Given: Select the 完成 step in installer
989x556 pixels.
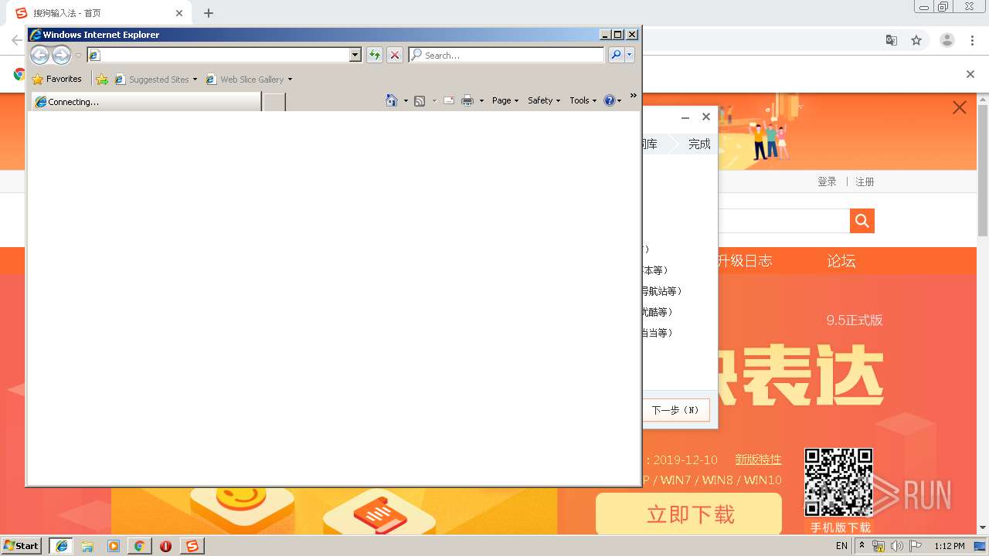Looking at the screenshot, I should pyautogui.click(x=699, y=144).
